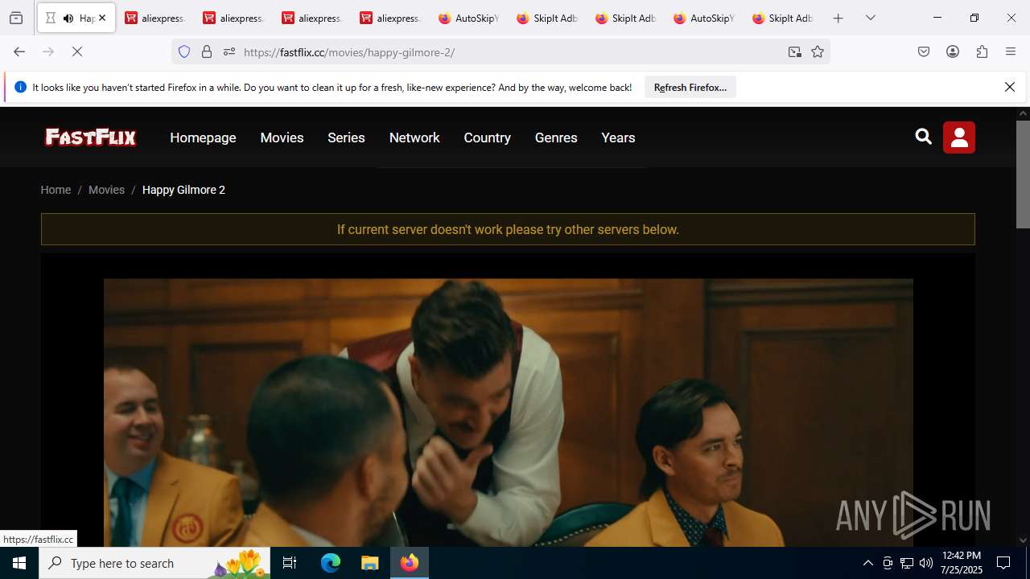Image resolution: width=1030 pixels, height=579 pixels.
Task: Click the Refresh Firefox button
Action: pyautogui.click(x=690, y=87)
